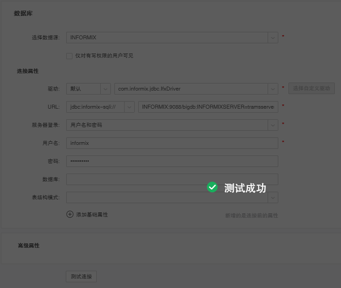341x288 pixels.
Task: Open the 表结构模式 dropdown
Action: tap(273, 197)
